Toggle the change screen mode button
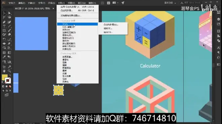This screenshot has height=124, width=222. click(x=7, y=95)
